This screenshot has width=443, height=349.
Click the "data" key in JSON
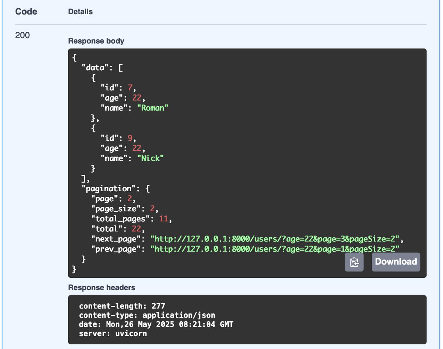[95, 68]
